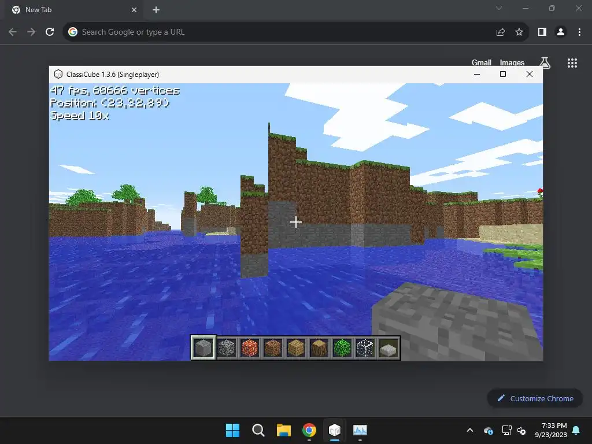Open a new Chrome tab
Image resolution: width=592 pixels, height=444 pixels.
click(156, 10)
